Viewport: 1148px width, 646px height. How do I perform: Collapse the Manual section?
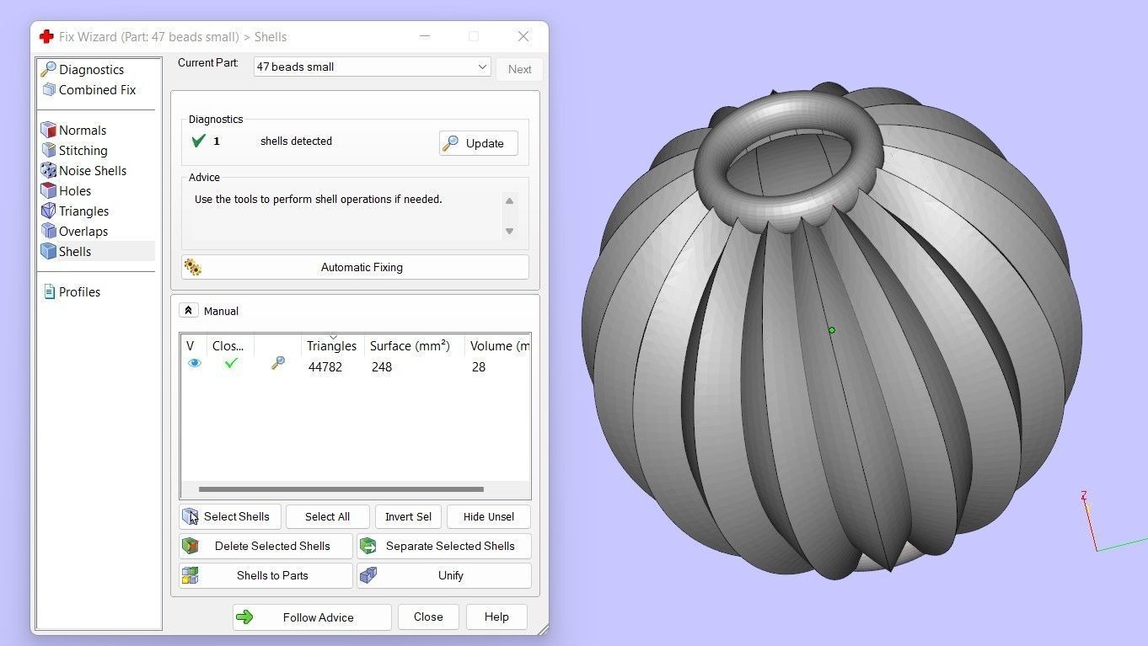click(188, 311)
